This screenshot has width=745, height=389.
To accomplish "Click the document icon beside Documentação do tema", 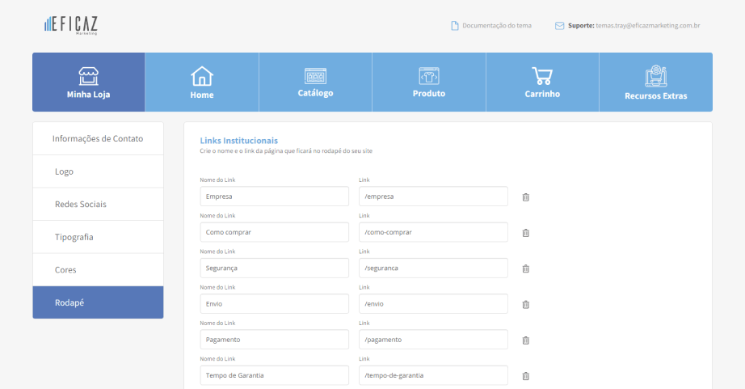I will [455, 26].
